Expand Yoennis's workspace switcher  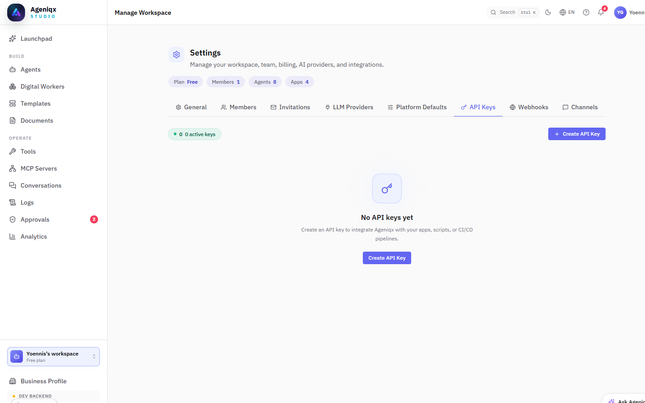[54, 357]
